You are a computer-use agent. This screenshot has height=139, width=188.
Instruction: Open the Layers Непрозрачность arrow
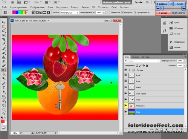185,61
